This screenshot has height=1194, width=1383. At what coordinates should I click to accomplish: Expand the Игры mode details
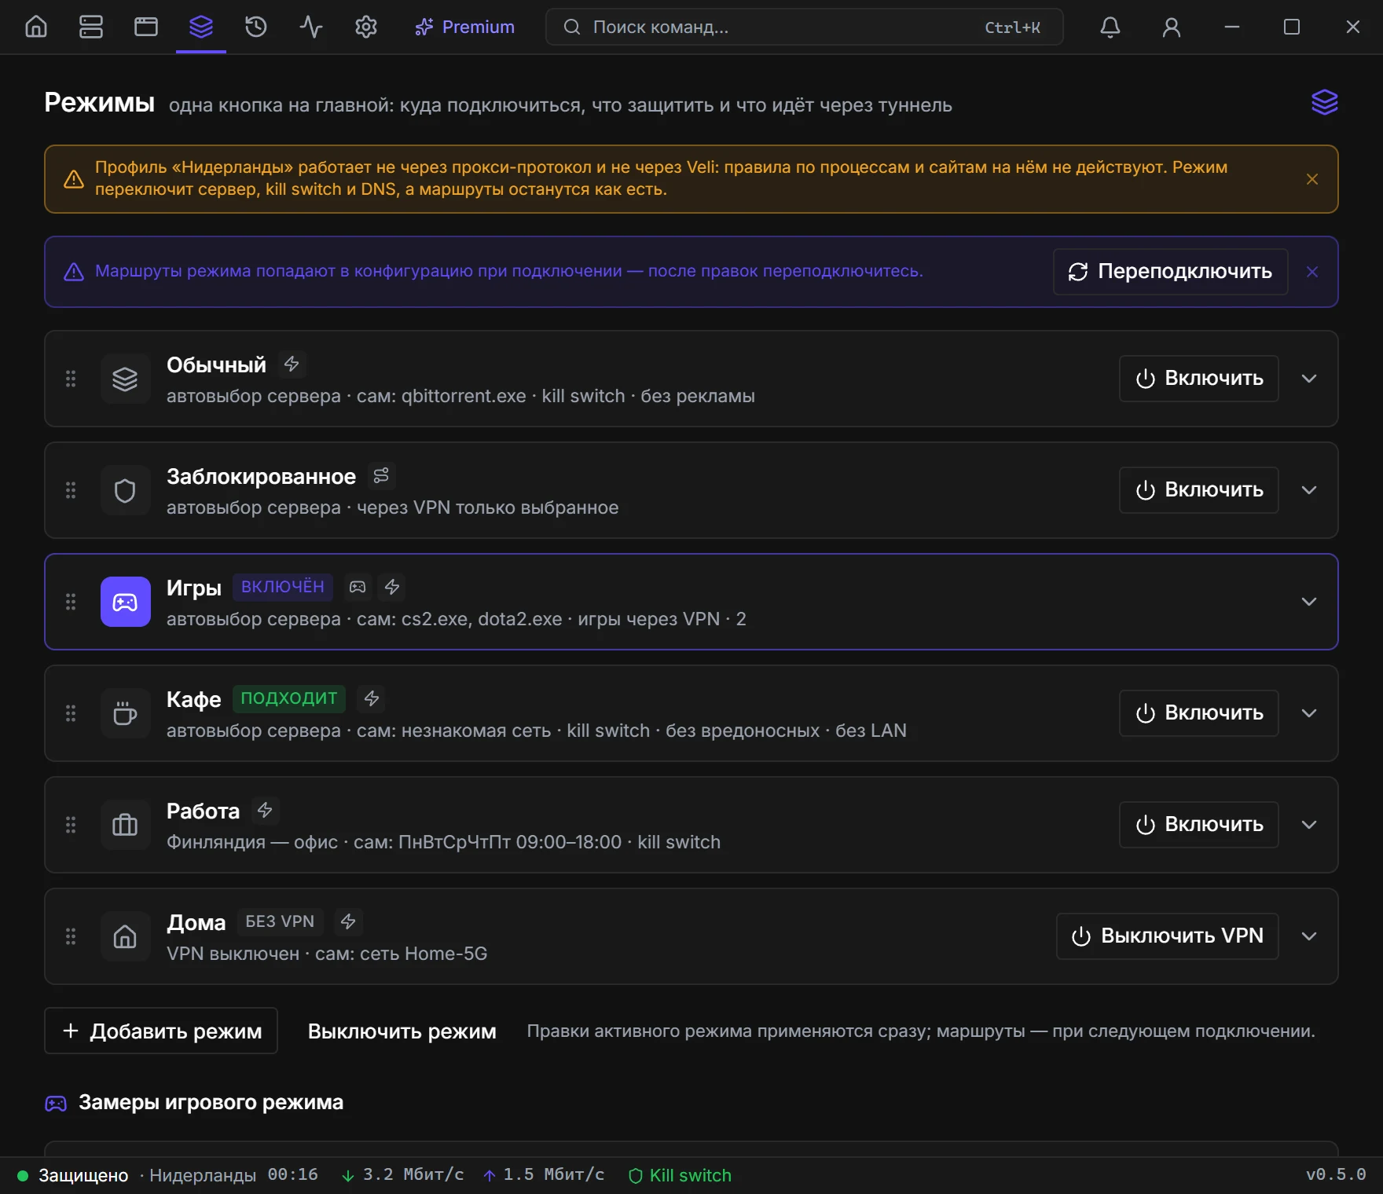(x=1309, y=602)
